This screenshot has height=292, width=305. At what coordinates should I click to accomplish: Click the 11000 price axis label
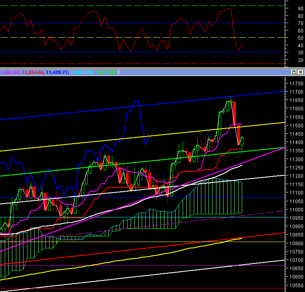(x=296, y=209)
